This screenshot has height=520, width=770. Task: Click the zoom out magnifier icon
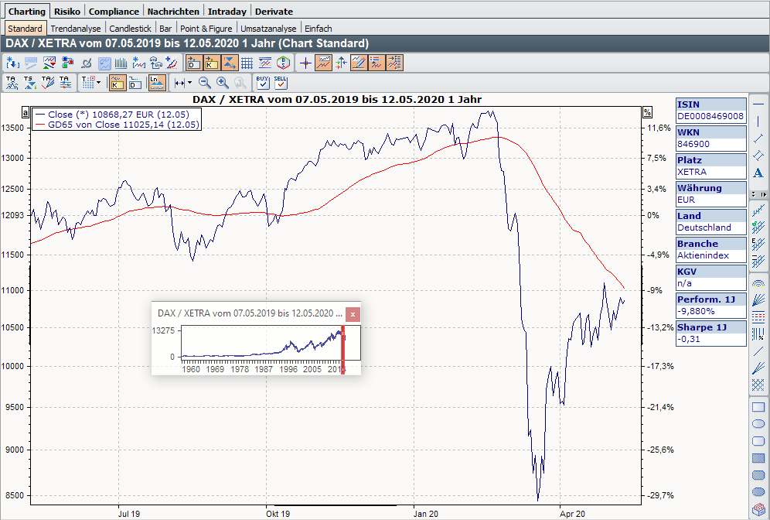coord(205,83)
